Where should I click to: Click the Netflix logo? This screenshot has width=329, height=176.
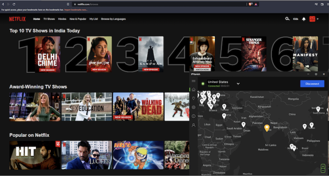[17, 19]
